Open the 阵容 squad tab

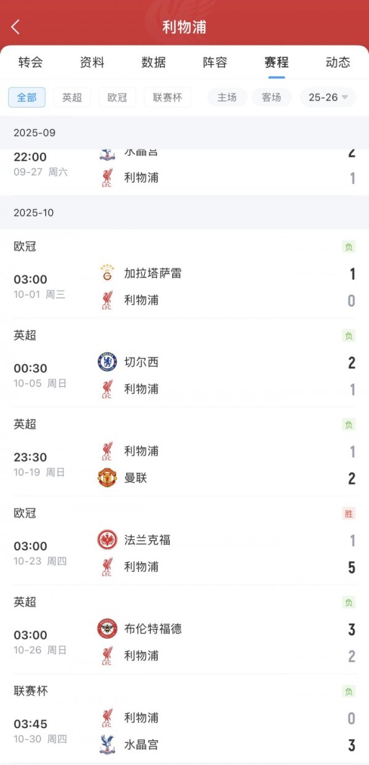pos(215,62)
